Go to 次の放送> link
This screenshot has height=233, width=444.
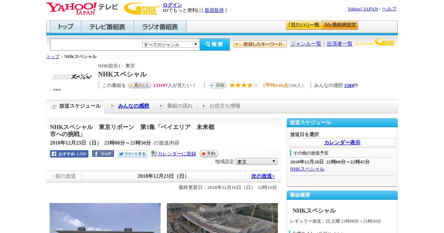click(x=263, y=176)
